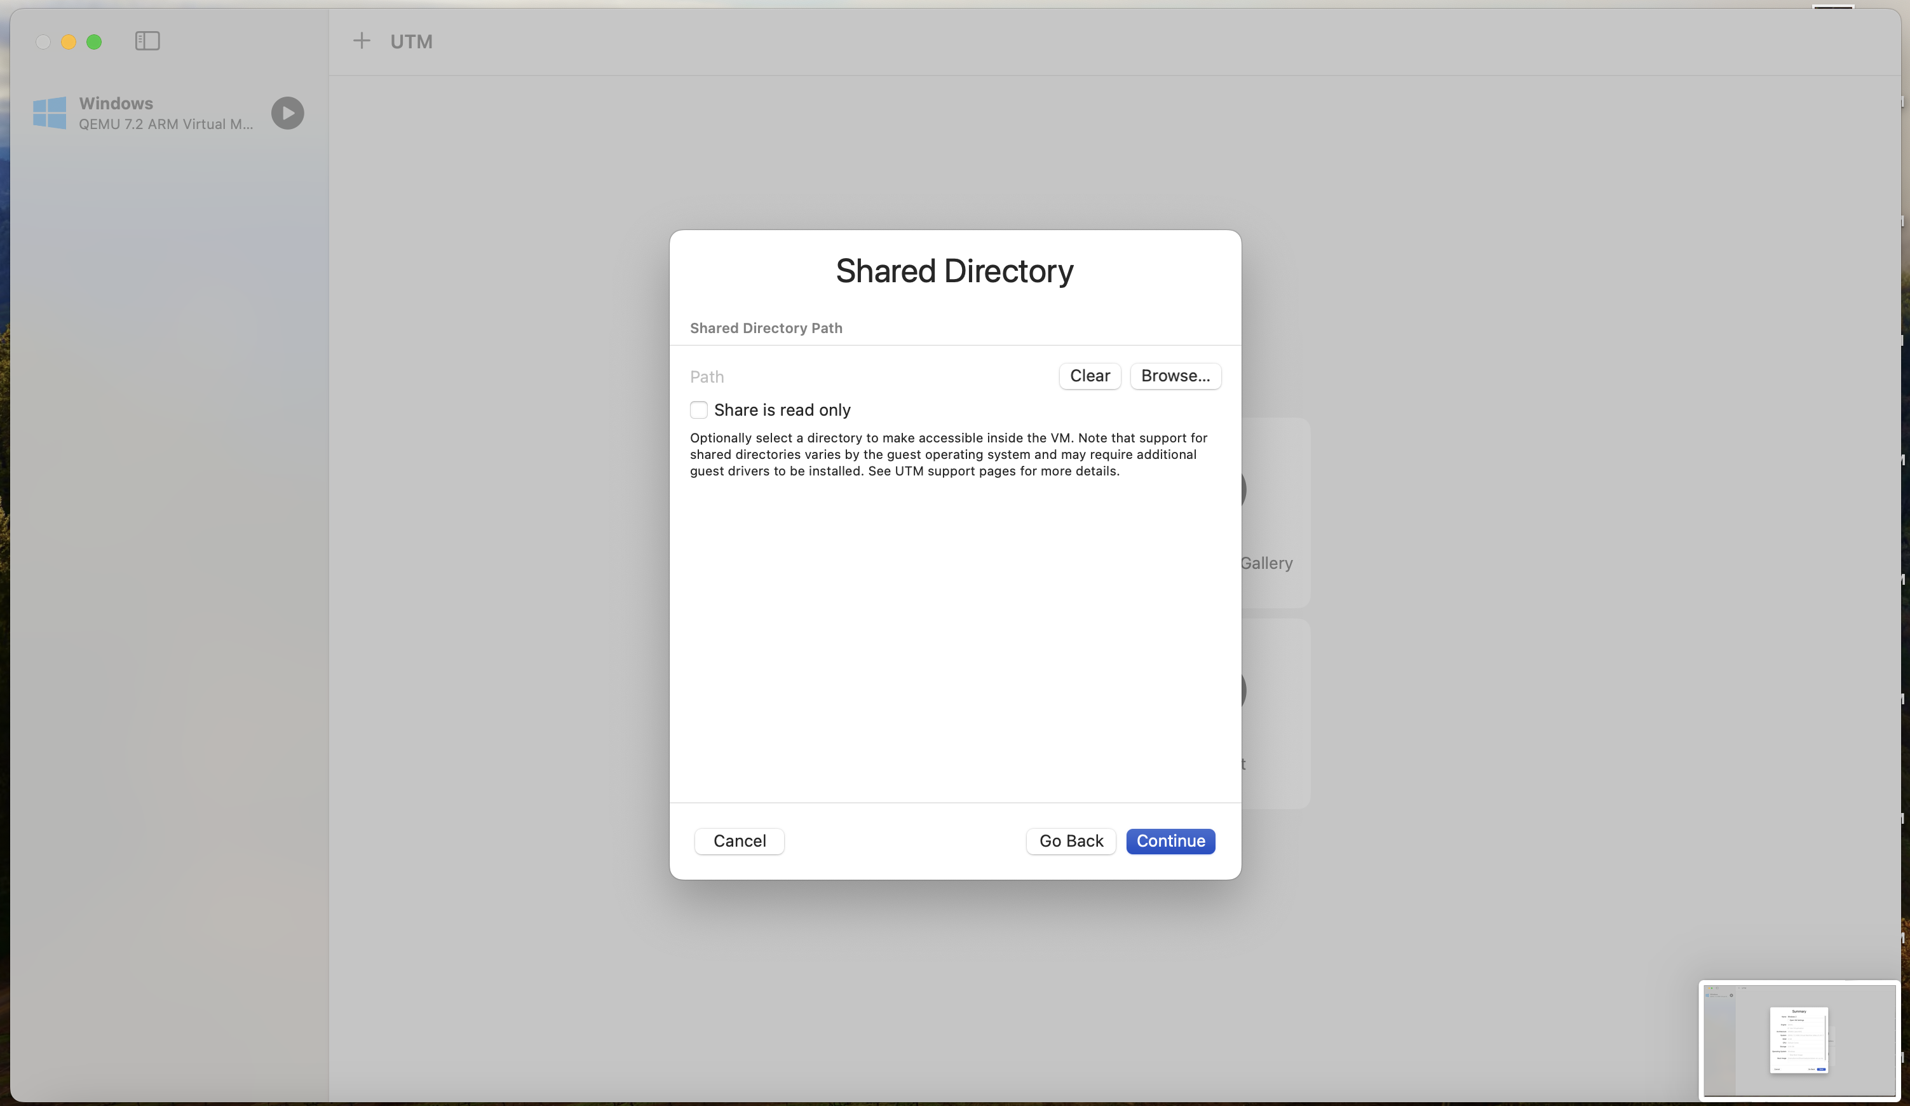Image resolution: width=1910 pixels, height=1106 pixels.
Task: Continue to the next setup step
Action: [1170, 842]
